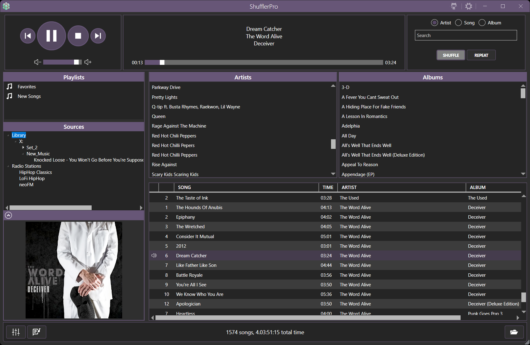Open the Favorites playlist
The image size is (530, 345).
[x=27, y=87]
